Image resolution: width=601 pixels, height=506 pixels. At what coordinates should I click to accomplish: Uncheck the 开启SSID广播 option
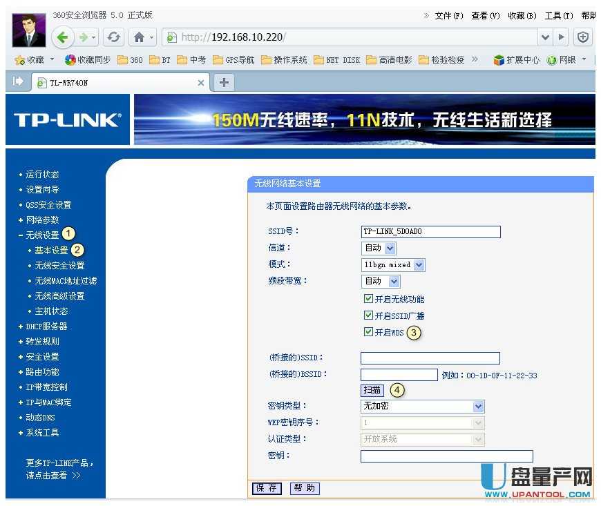tap(369, 315)
